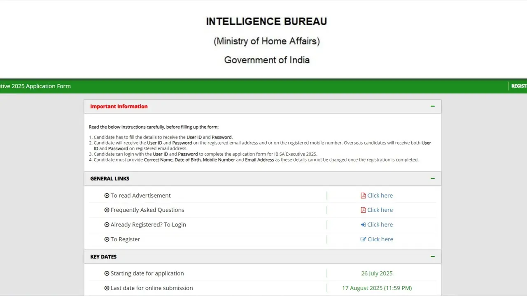Open the REGISTER menu in the green navbar
This screenshot has height=296, width=527.
pyautogui.click(x=519, y=86)
